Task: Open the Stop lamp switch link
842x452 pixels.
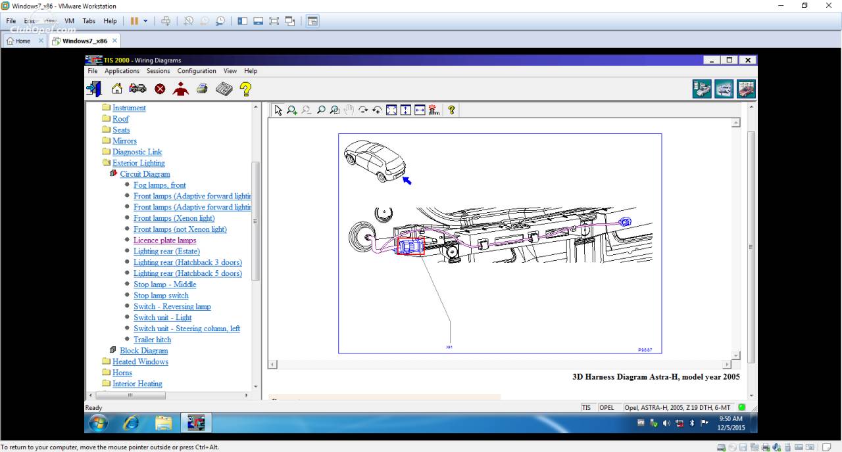Action: (161, 296)
